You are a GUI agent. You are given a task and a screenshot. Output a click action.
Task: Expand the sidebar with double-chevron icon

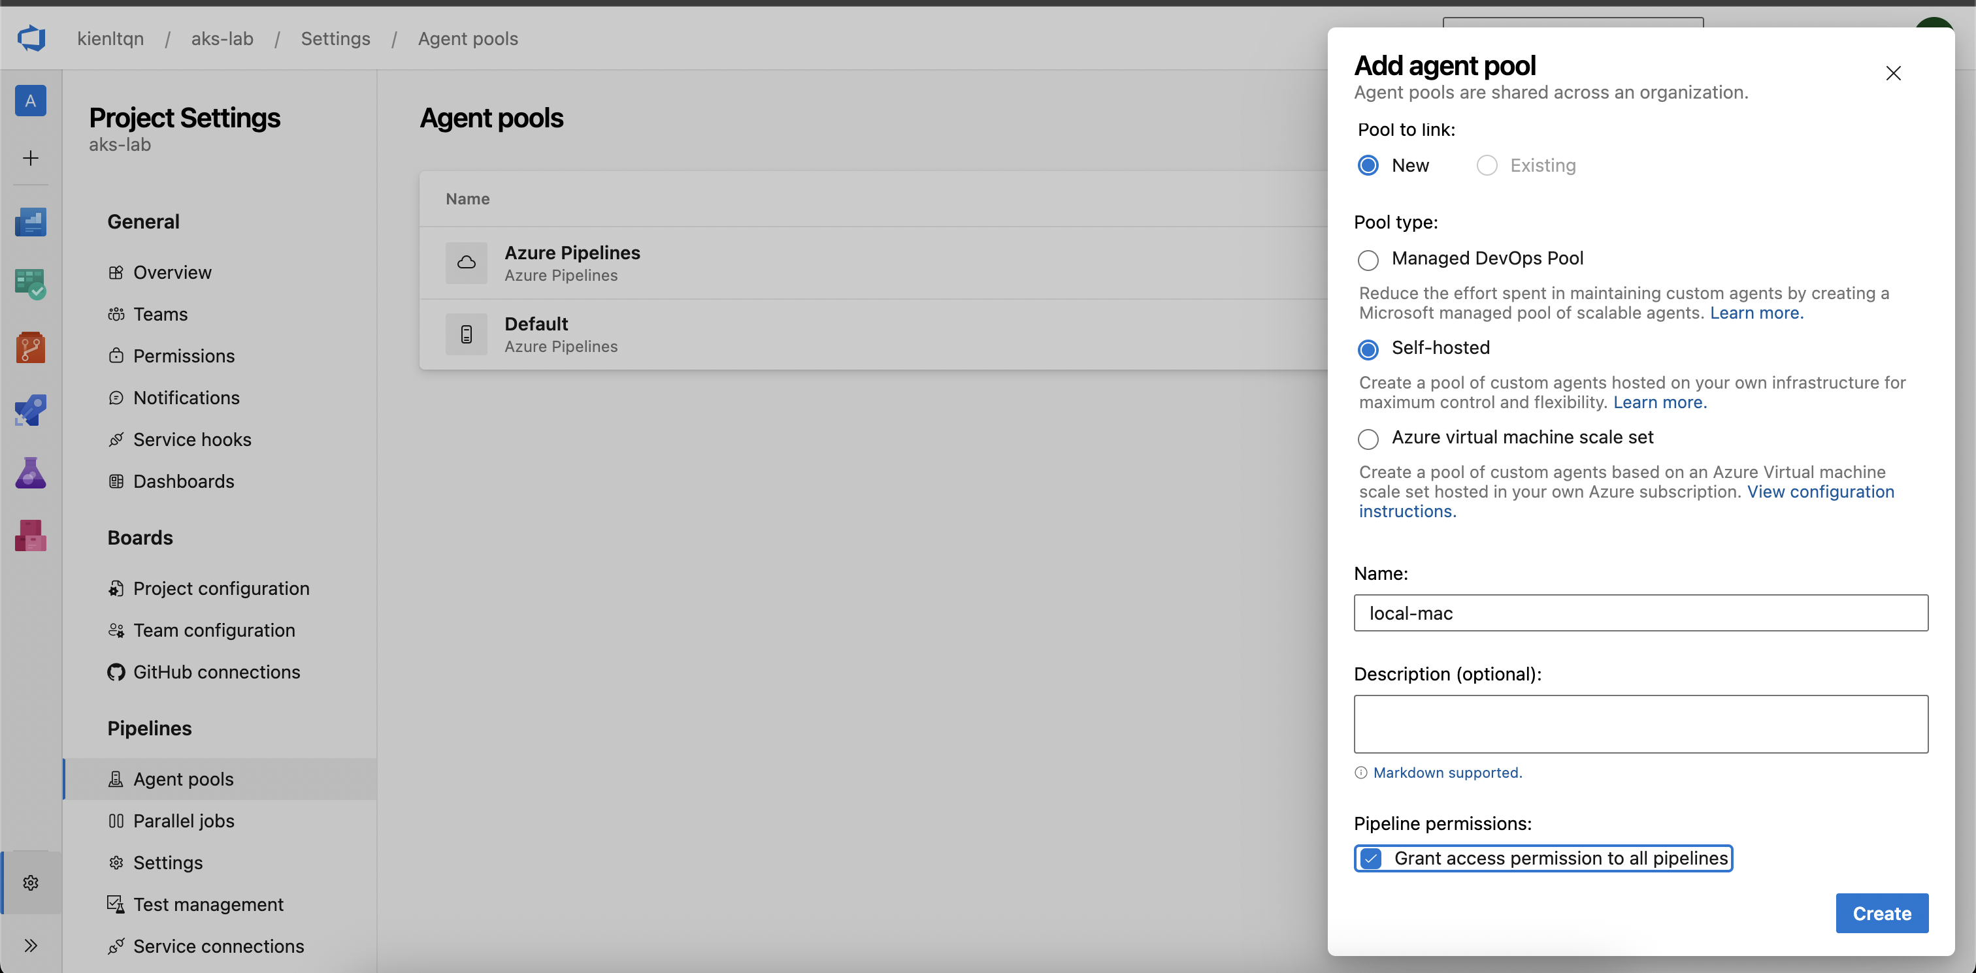coord(31,946)
